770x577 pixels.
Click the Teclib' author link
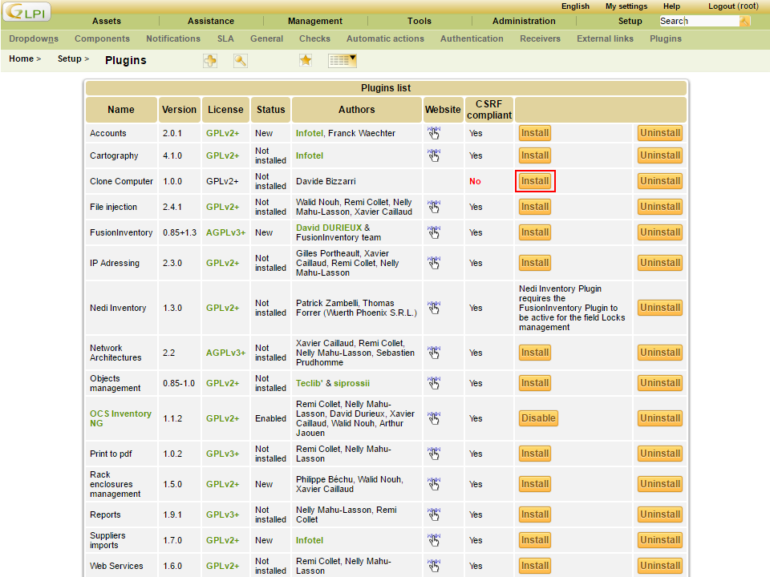click(x=309, y=383)
